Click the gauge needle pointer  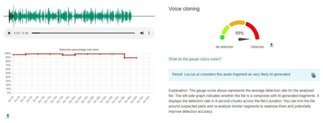coord(244,39)
